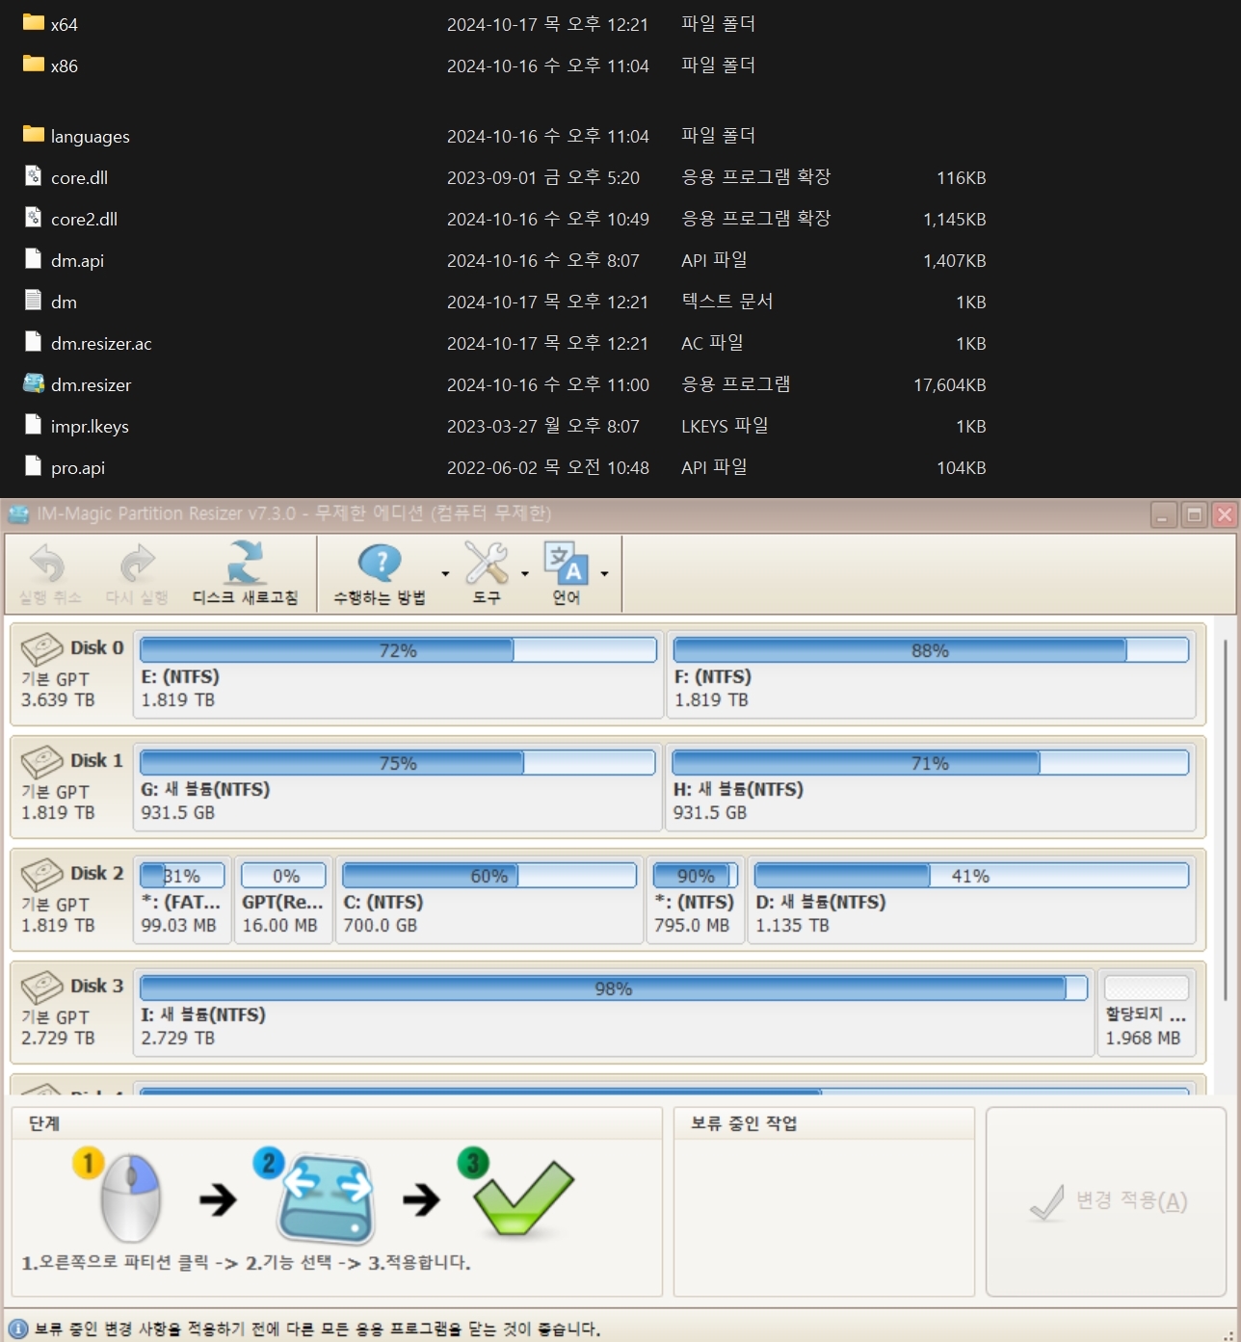Click the IM-Magic Partition Resizer title bar icon

(18, 513)
